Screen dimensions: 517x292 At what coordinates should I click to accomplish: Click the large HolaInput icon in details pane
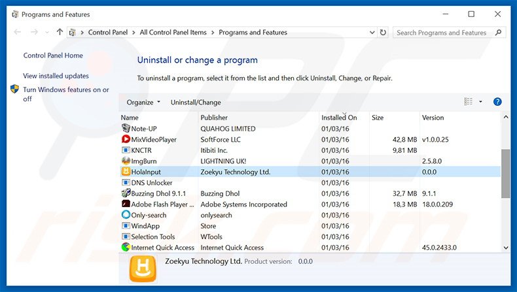click(x=143, y=268)
